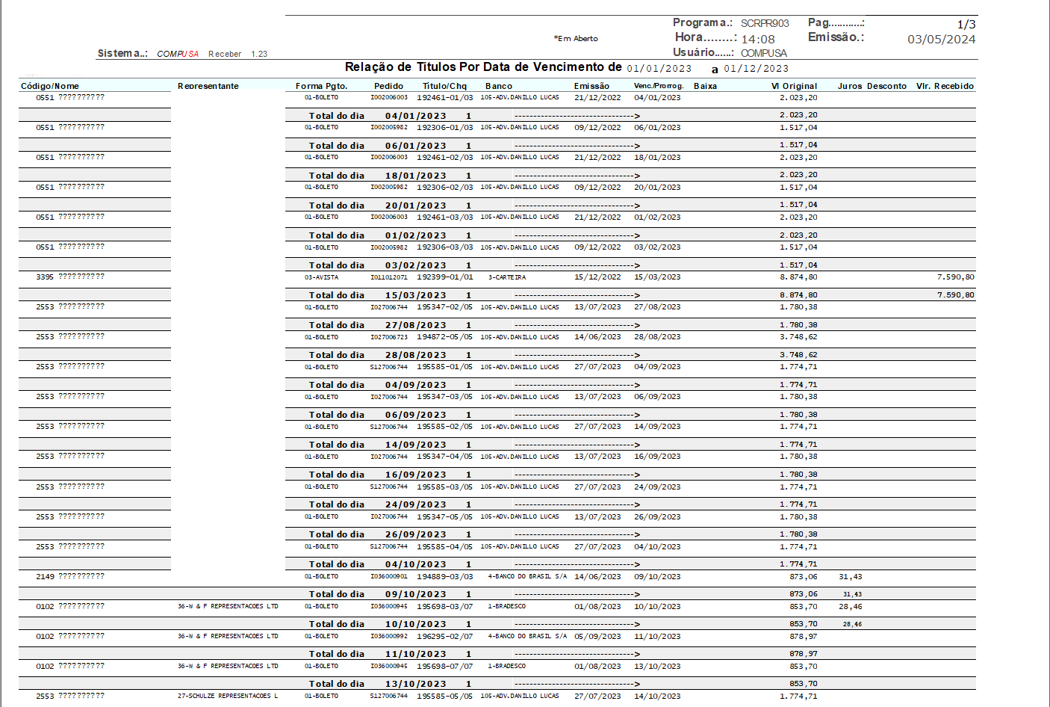Click the Vlr. Recebido column header
Image resolution: width=1050 pixels, height=707 pixels.
945,86
